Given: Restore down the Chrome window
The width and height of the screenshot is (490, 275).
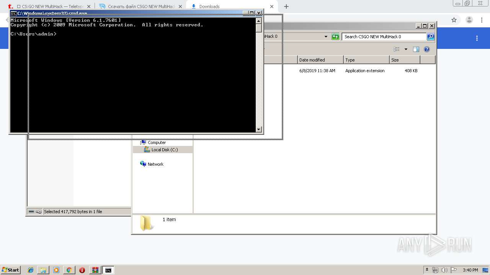Looking at the screenshot, I should point(467,3).
